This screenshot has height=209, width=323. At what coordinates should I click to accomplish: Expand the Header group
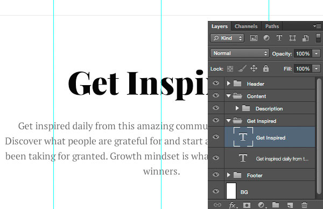228,83
